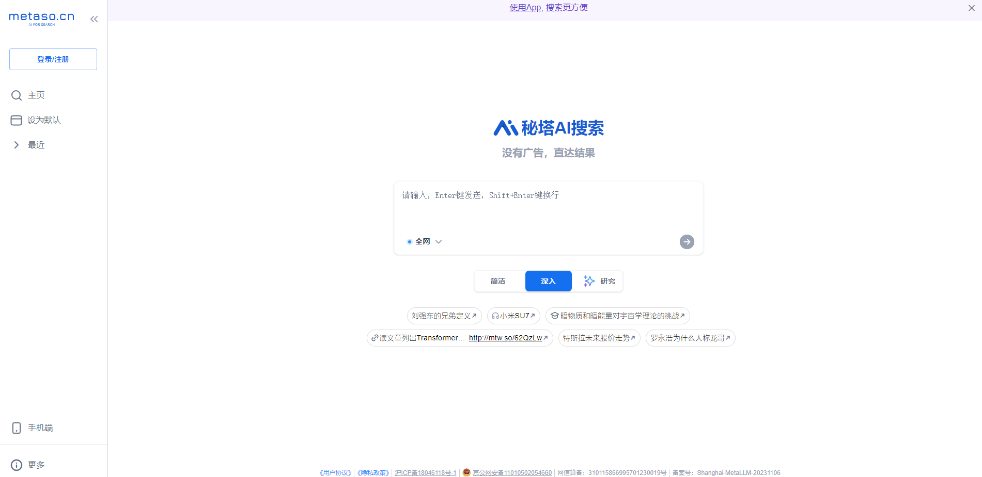Expand the 最近 recent searches section
982x477 pixels.
pos(17,145)
